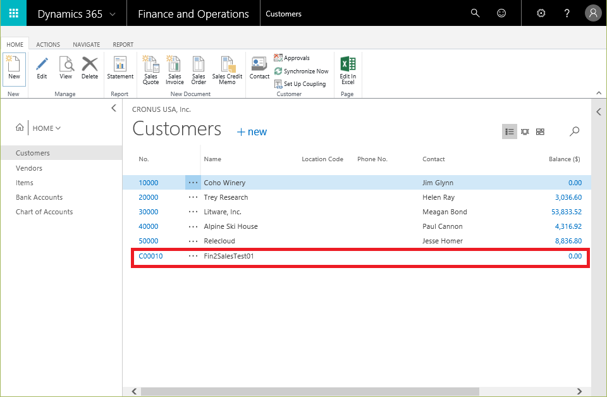The image size is (607, 397).
Task: Collapse the left navigation pane
Action: 113,108
